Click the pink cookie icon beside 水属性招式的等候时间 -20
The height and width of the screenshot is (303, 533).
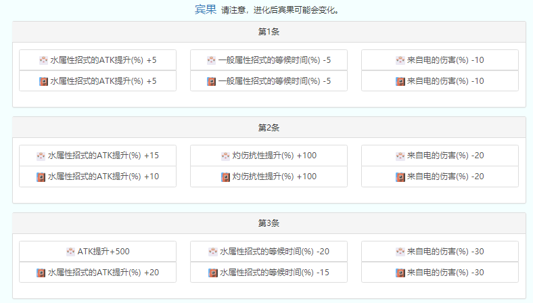213,252
